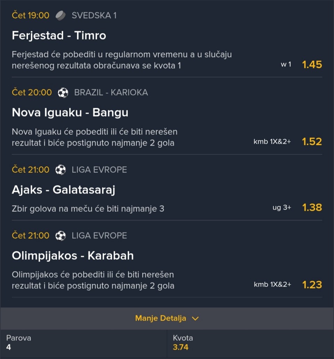Select the 1.52 odds for Nova Iguaku

tap(312, 142)
